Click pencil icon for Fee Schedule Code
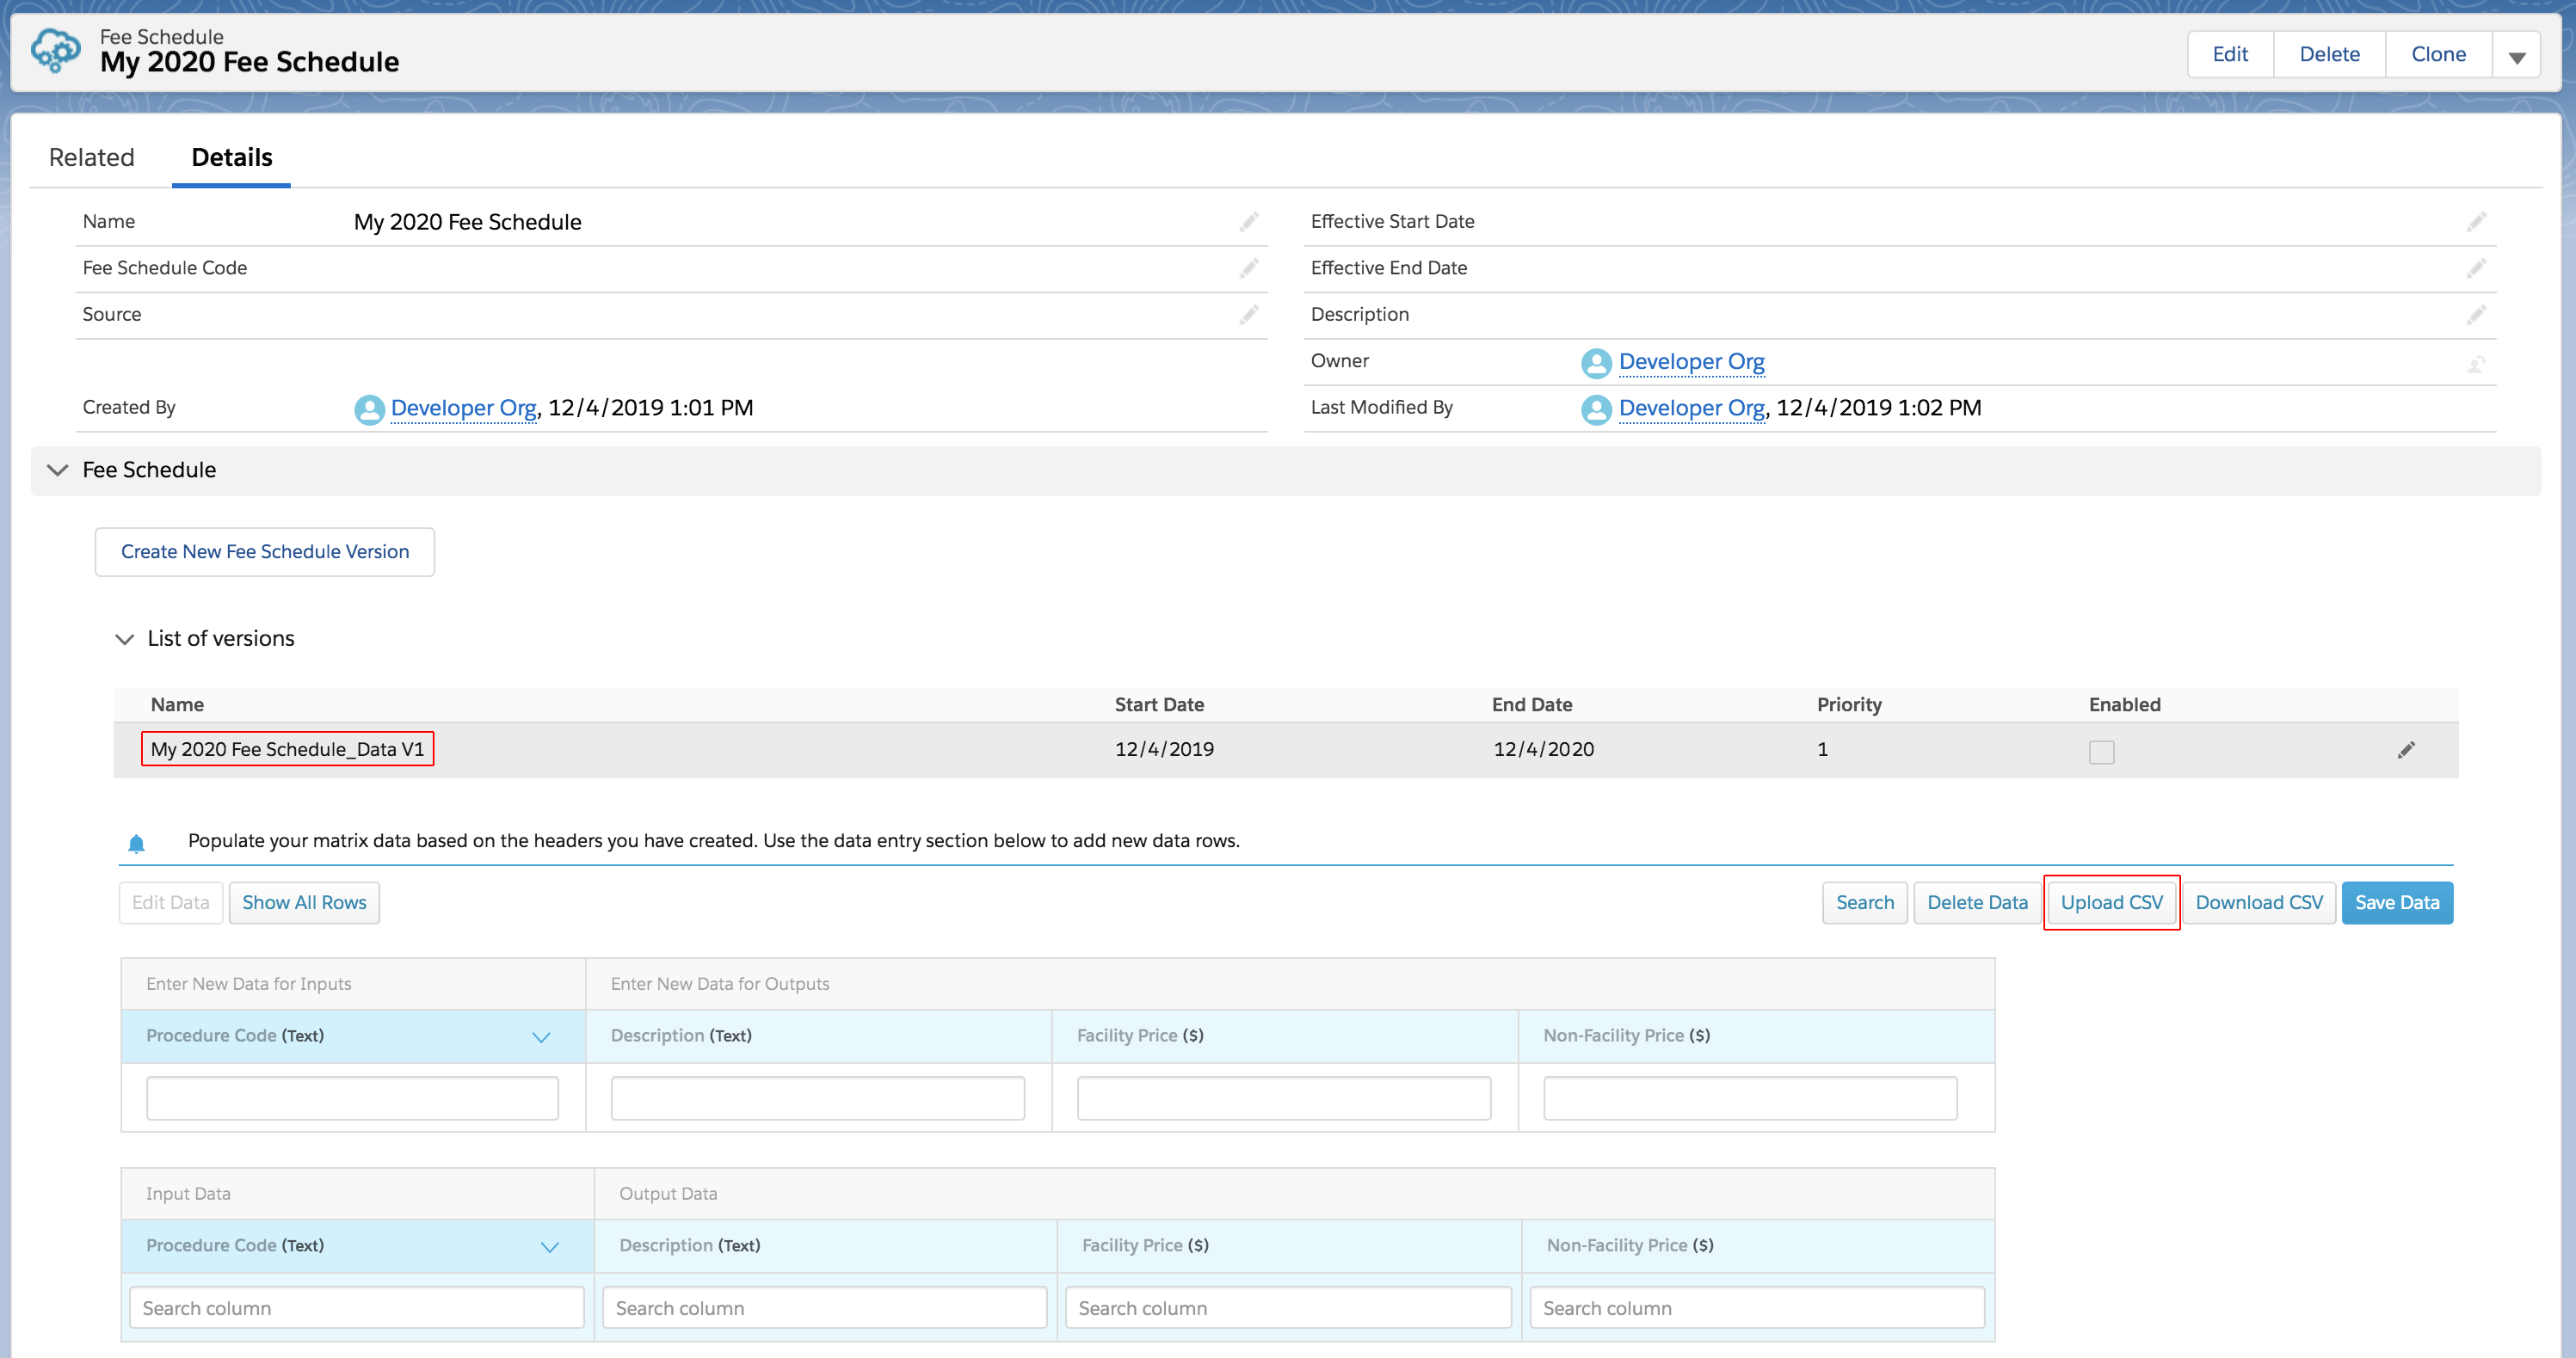This screenshot has height=1358, width=2576. tap(1249, 267)
